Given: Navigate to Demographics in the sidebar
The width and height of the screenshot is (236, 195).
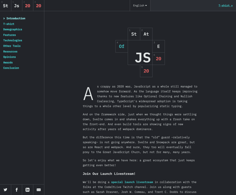Looking at the screenshot, I should (13, 30).
